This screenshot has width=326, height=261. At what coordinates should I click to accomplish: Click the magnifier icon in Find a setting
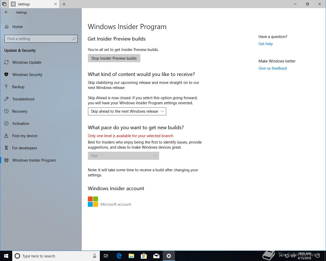74,39
